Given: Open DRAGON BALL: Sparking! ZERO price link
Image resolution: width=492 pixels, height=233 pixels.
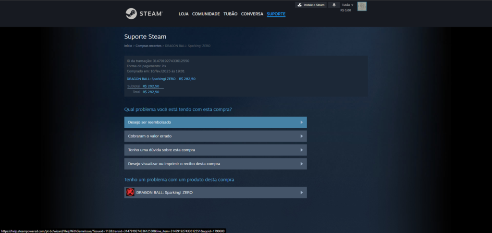Looking at the screenshot, I should 161,79.
